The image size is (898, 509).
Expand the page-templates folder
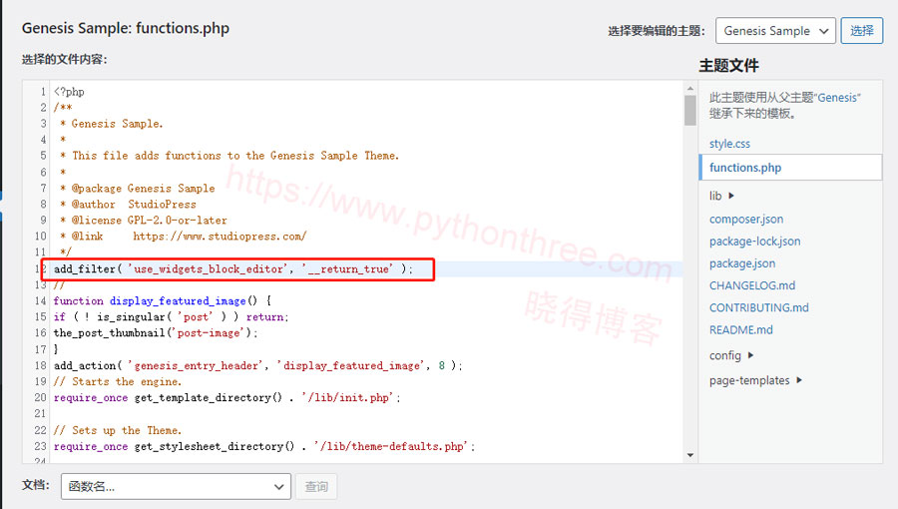755,380
